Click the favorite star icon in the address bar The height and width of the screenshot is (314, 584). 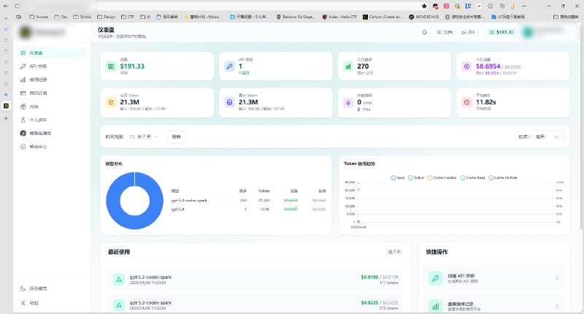[x=424, y=6]
